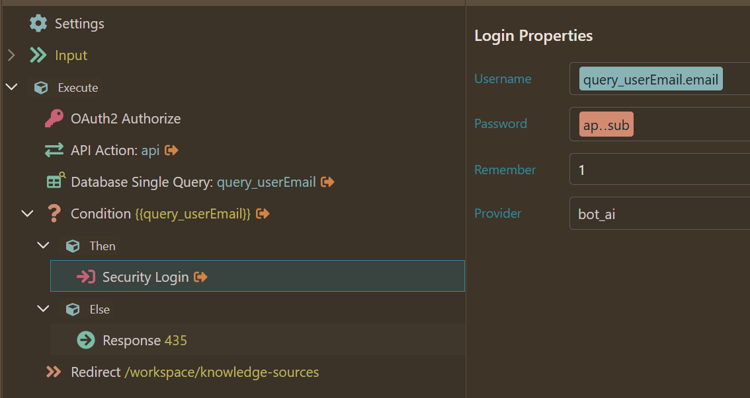Click the Security Login door icon

[x=86, y=277]
